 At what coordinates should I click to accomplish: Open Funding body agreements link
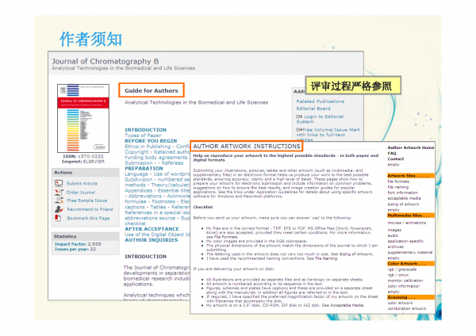click(156, 157)
